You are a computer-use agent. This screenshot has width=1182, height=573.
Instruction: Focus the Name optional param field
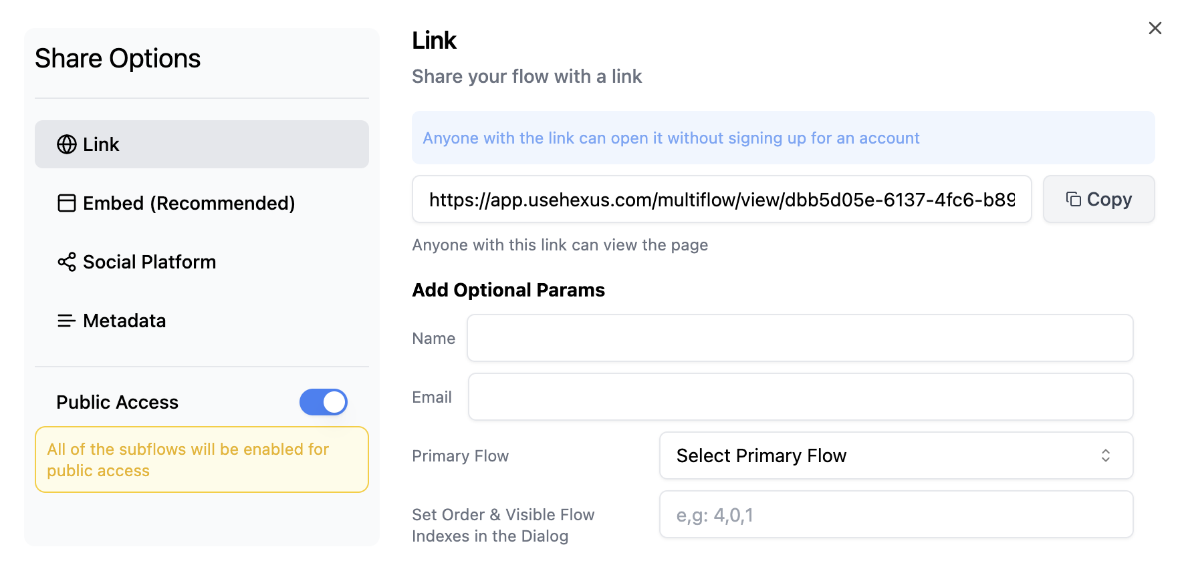[800, 338]
